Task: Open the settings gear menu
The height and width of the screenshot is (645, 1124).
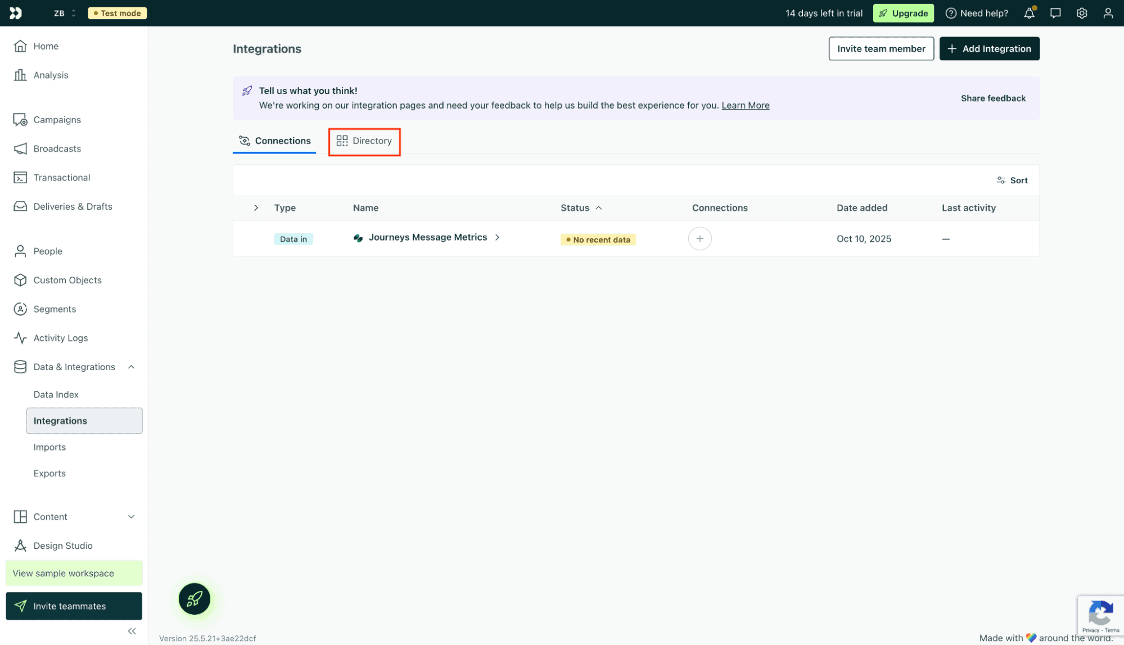Action: pos(1081,13)
